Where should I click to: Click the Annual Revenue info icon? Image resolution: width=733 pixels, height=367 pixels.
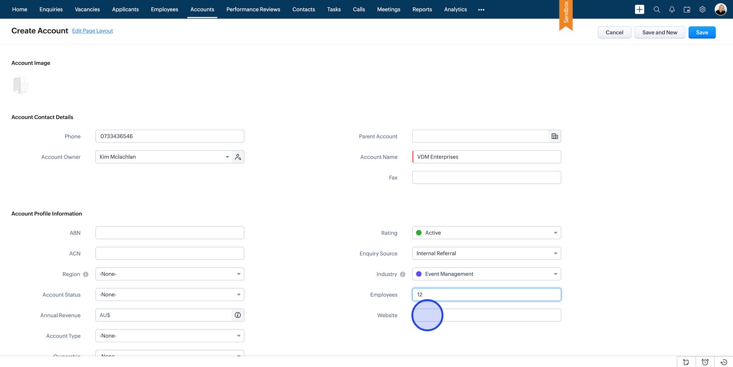point(238,315)
